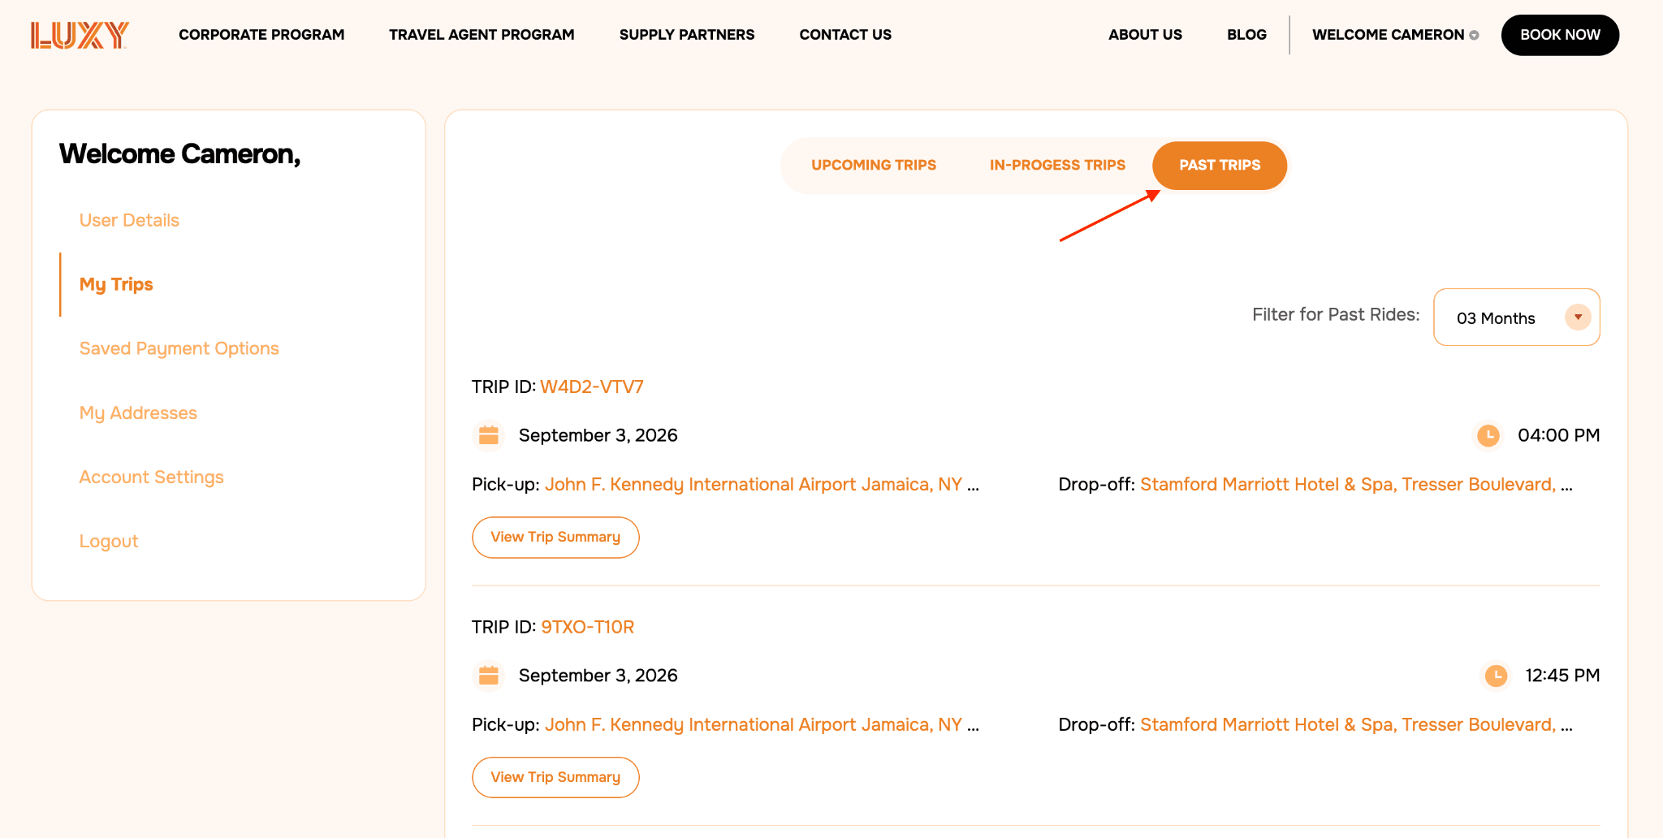Select My Trips in sidebar
This screenshot has height=838, width=1663.
pyautogui.click(x=116, y=284)
